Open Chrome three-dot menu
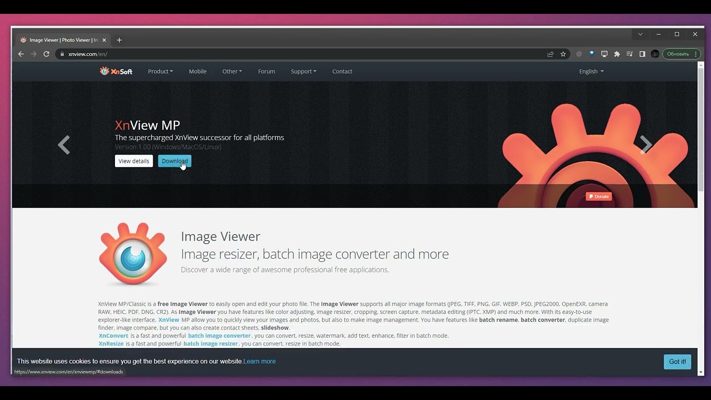This screenshot has width=711, height=400. (696, 54)
